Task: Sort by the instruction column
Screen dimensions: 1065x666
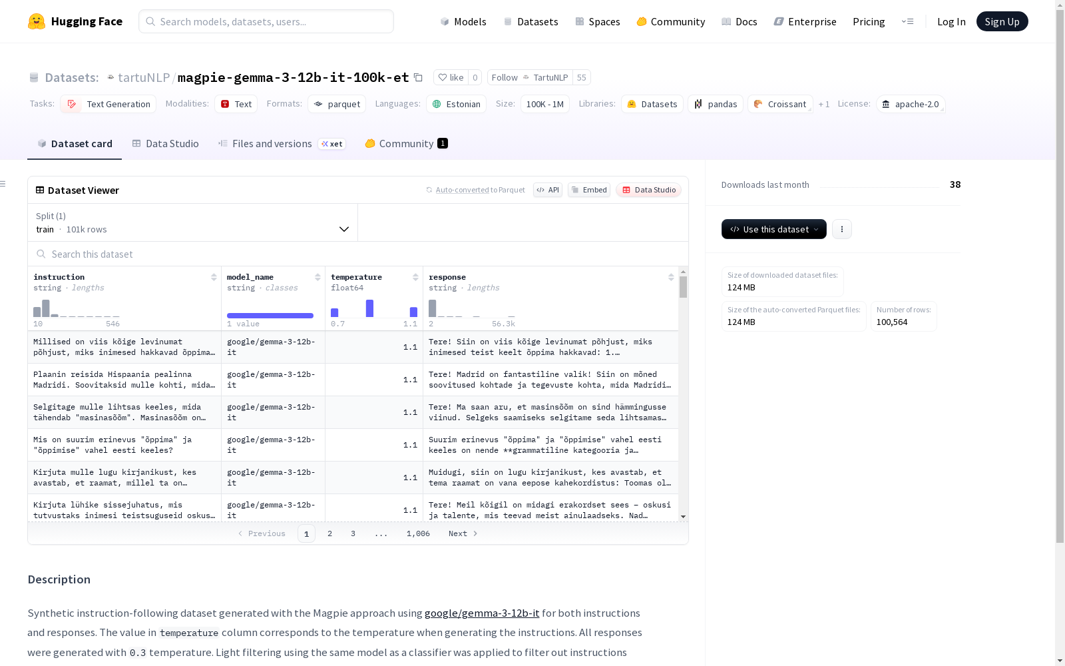Action: pyautogui.click(x=214, y=277)
